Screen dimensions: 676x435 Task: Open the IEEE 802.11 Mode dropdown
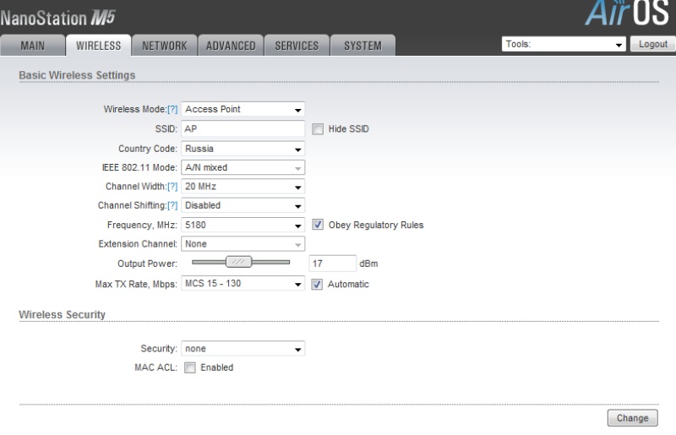[243, 168]
